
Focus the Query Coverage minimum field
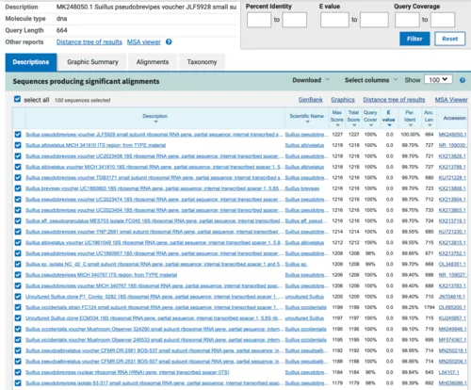407,20
